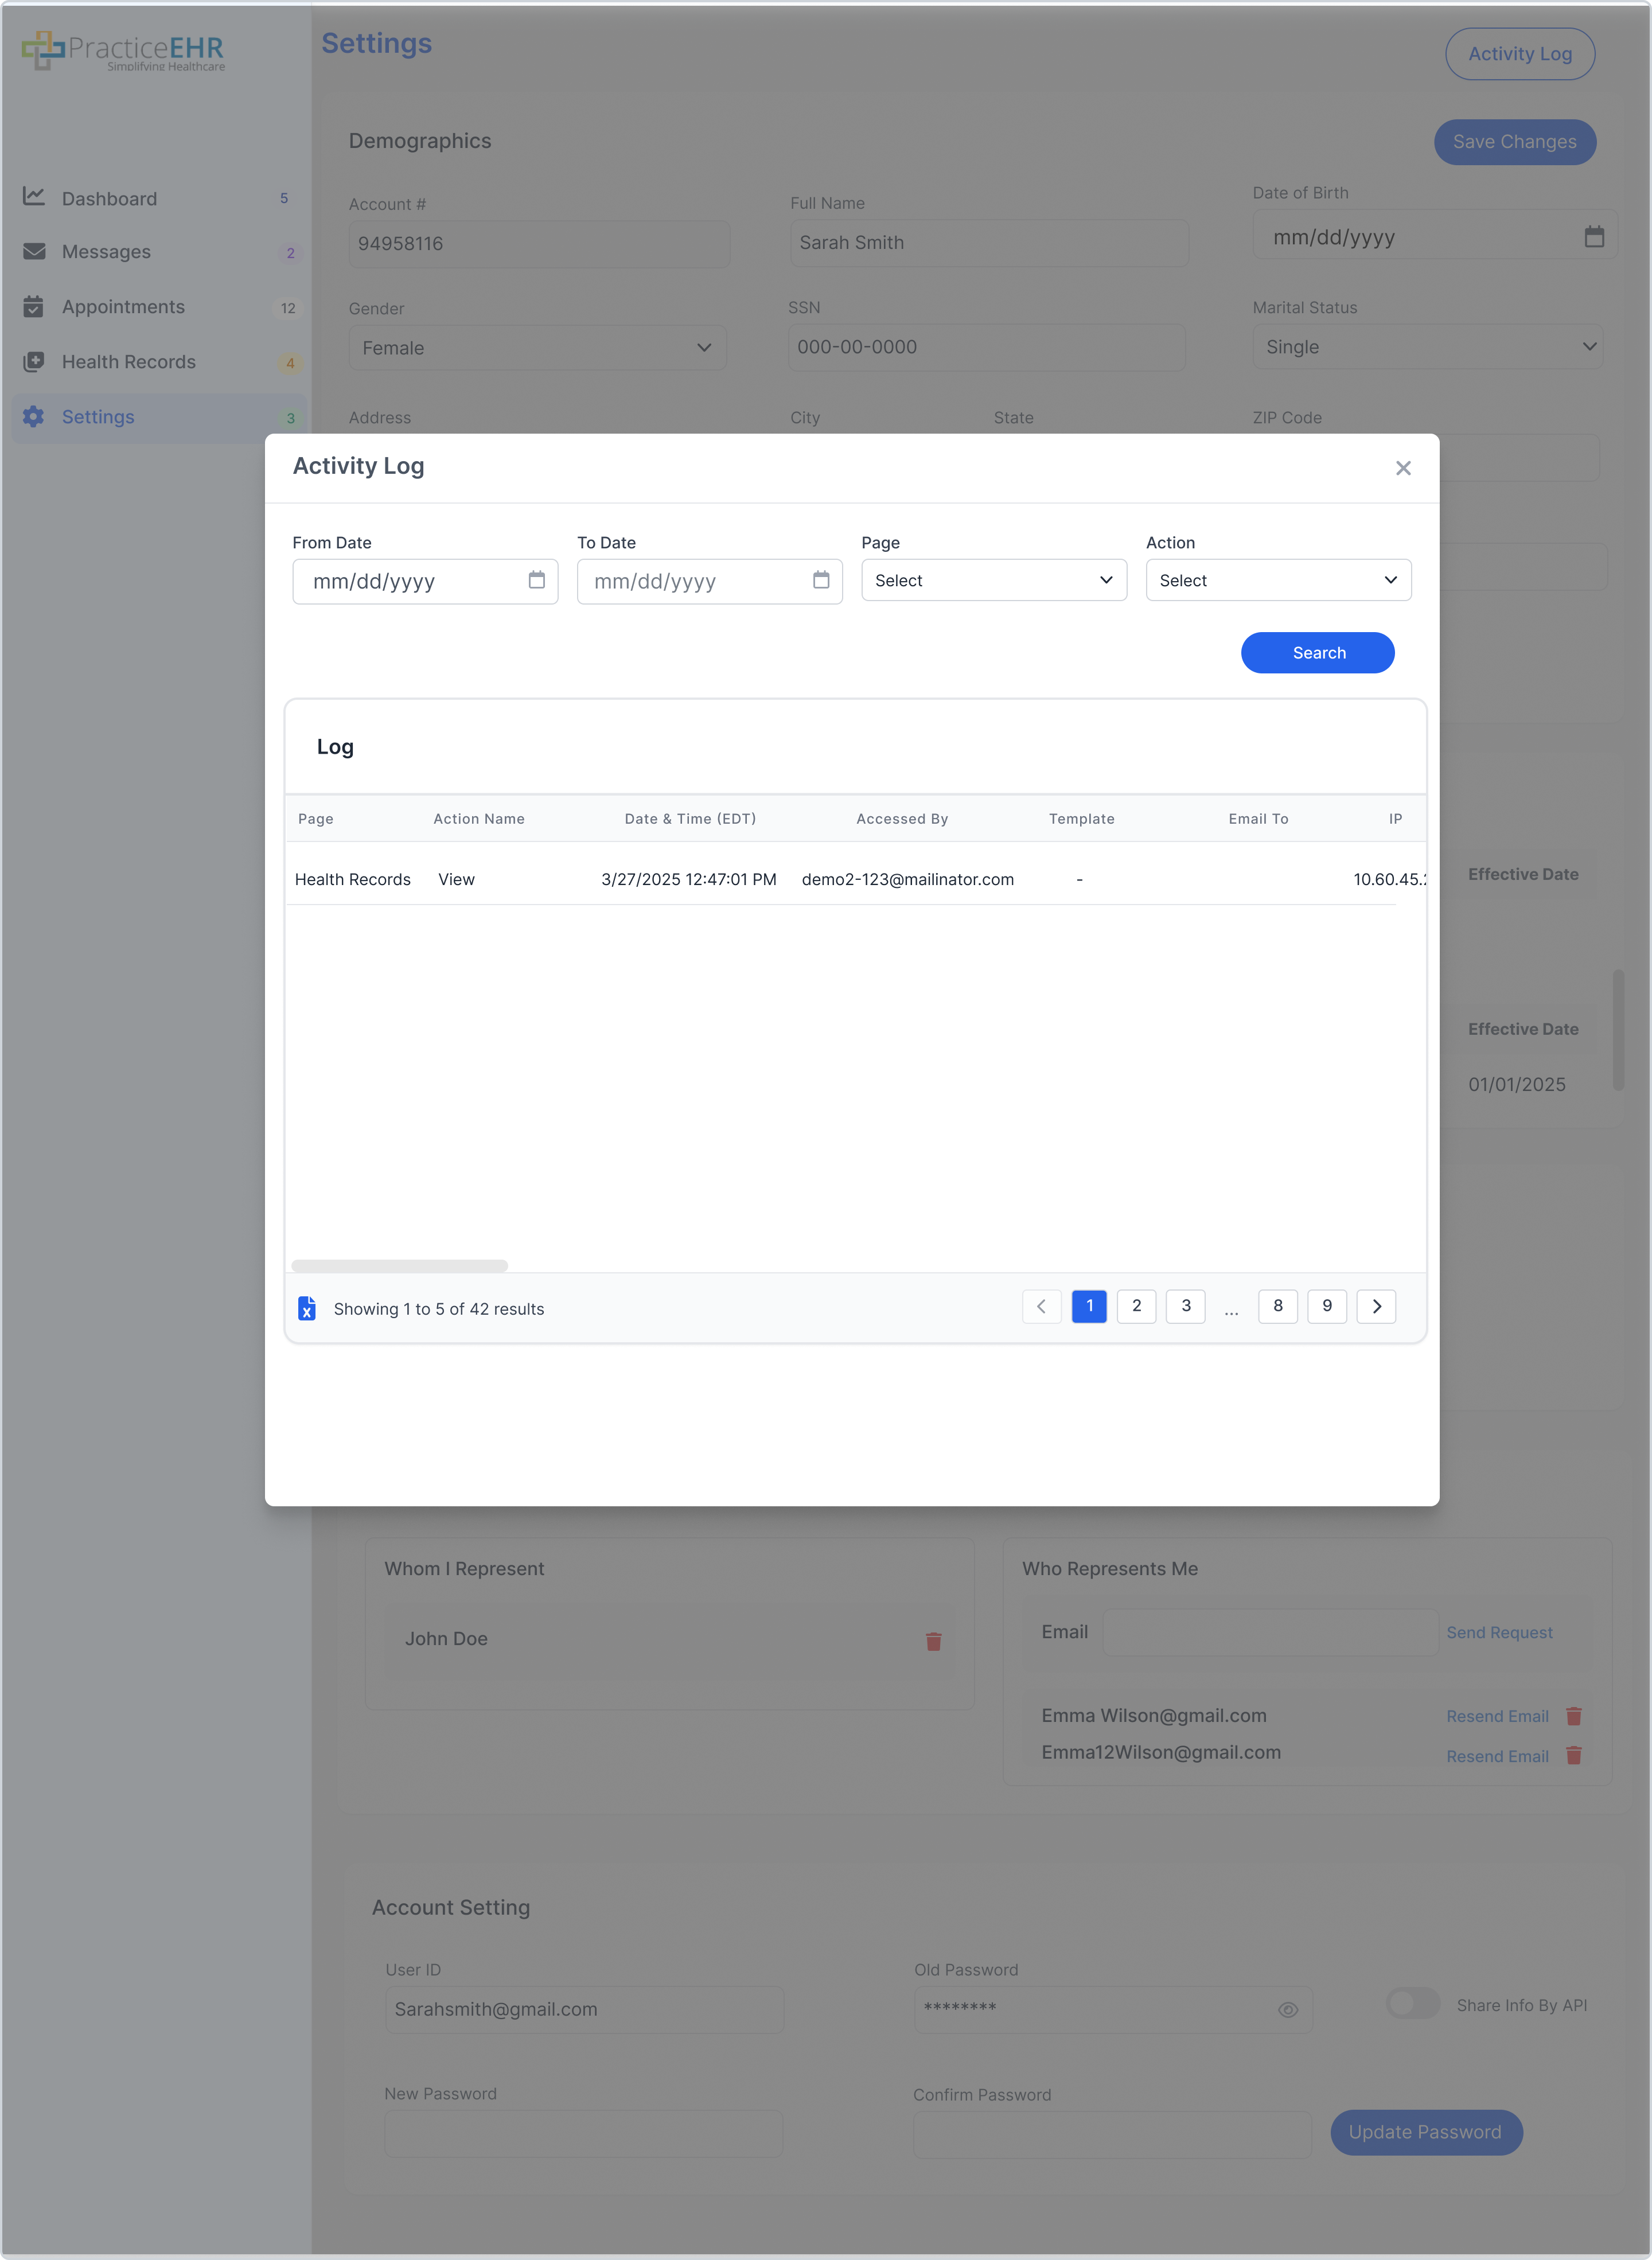Open Health Records from the sidebar
Screen dimensions: 1652x2260
click(128, 361)
